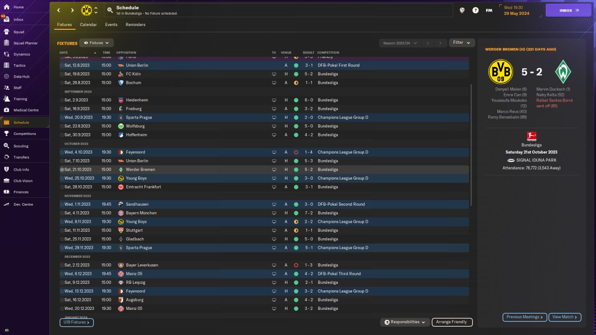Open the Filter dropdown

[x=462, y=43]
